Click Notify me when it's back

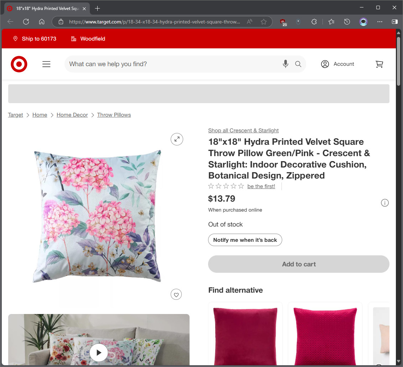coord(245,240)
